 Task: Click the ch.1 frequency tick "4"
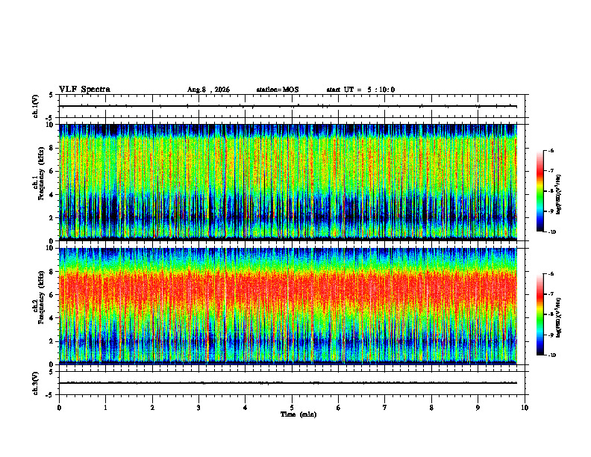pyautogui.click(x=51, y=195)
